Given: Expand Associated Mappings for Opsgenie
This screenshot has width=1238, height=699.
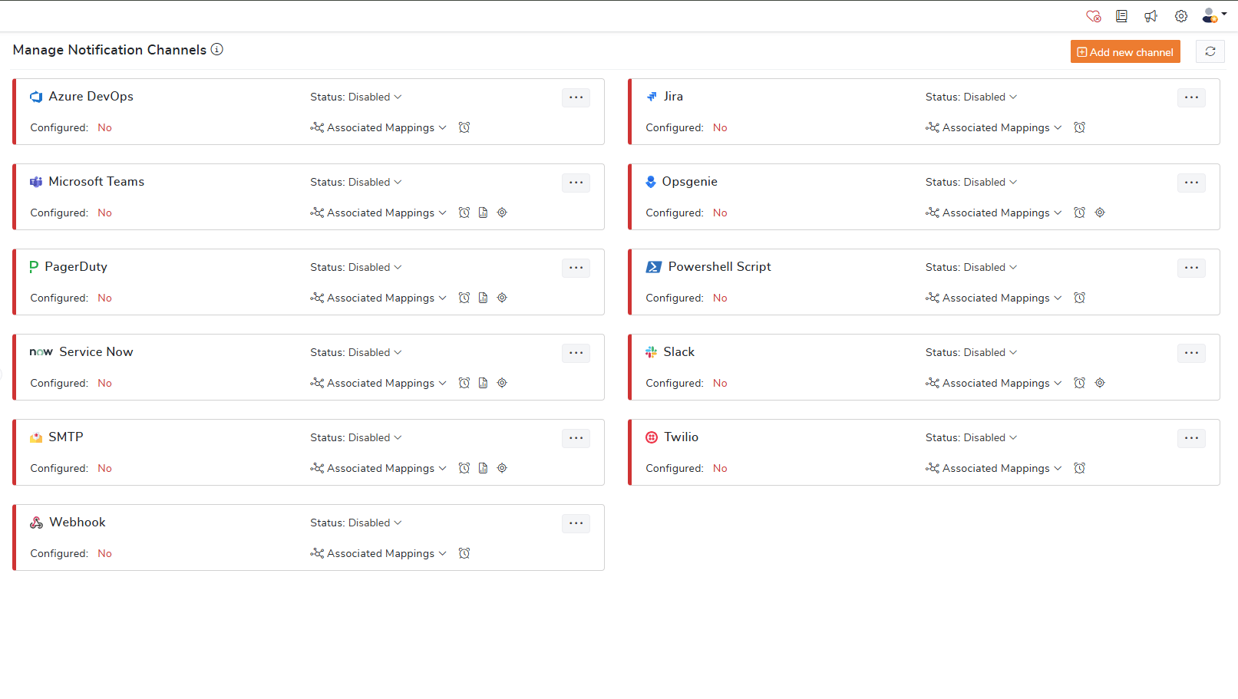Looking at the screenshot, I should pyautogui.click(x=994, y=213).
